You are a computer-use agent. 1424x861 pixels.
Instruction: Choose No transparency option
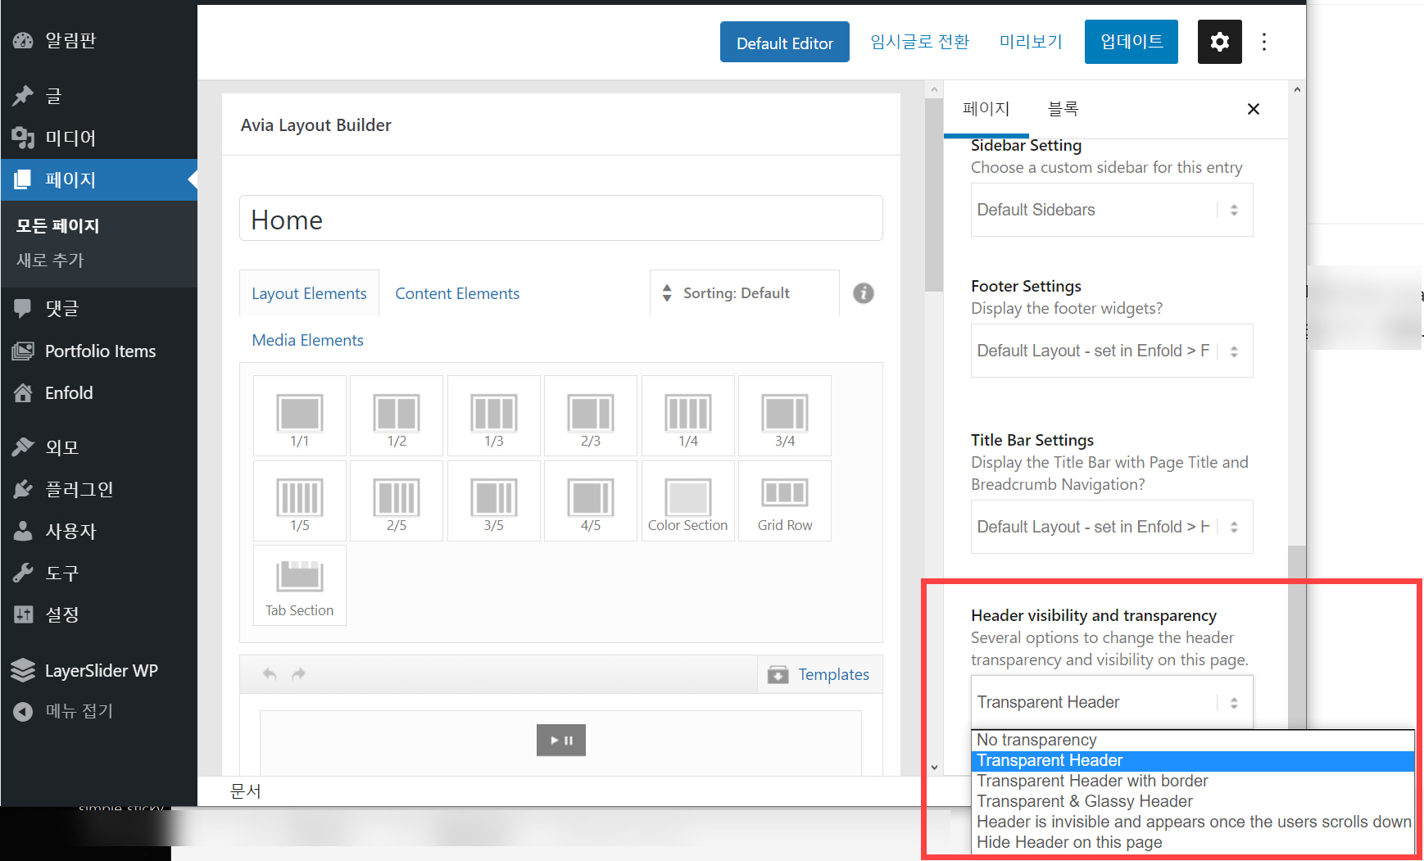click(1193, 740)
